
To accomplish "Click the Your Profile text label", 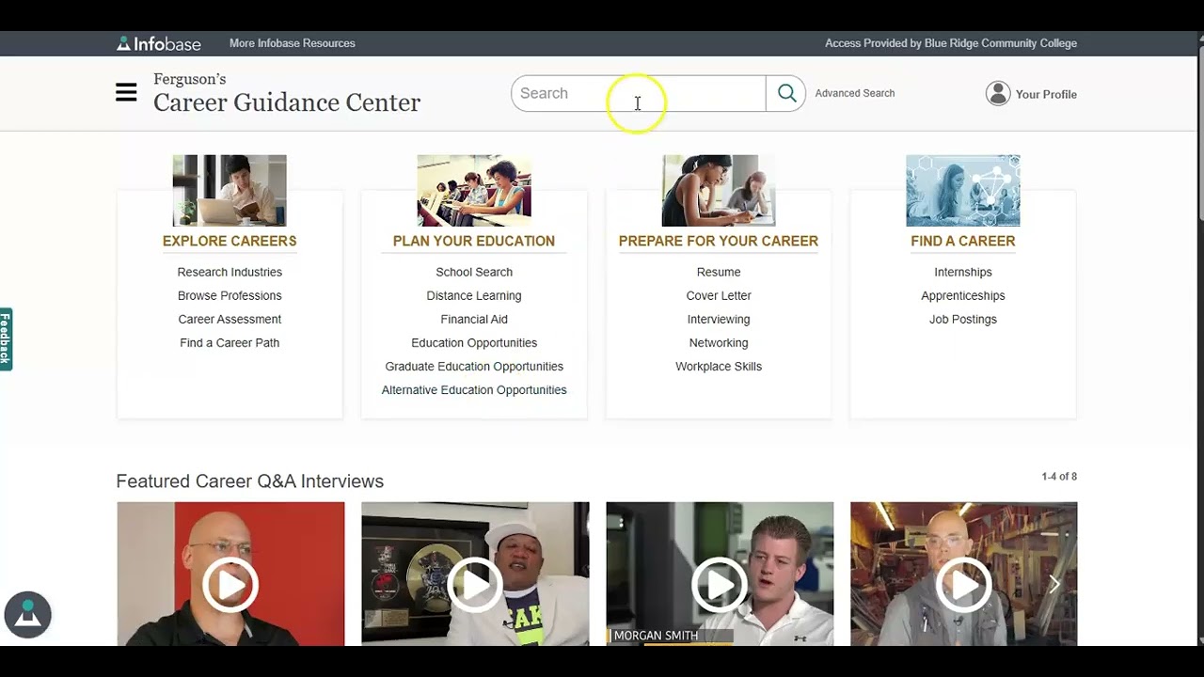I will (1046, 94).
